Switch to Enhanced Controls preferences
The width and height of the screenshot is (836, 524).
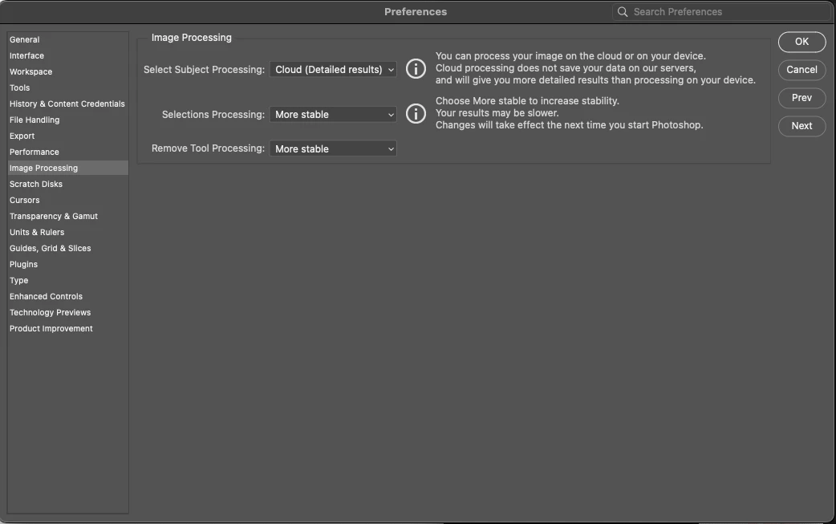coord(67,296)
